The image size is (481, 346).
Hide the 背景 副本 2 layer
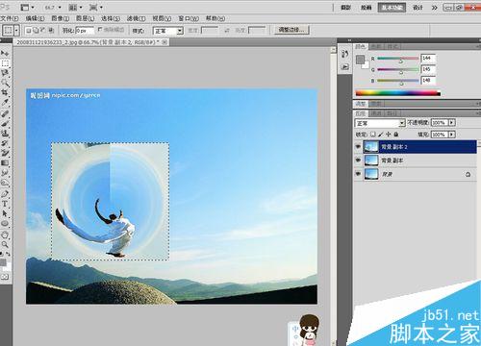click(x=358, y=147)
